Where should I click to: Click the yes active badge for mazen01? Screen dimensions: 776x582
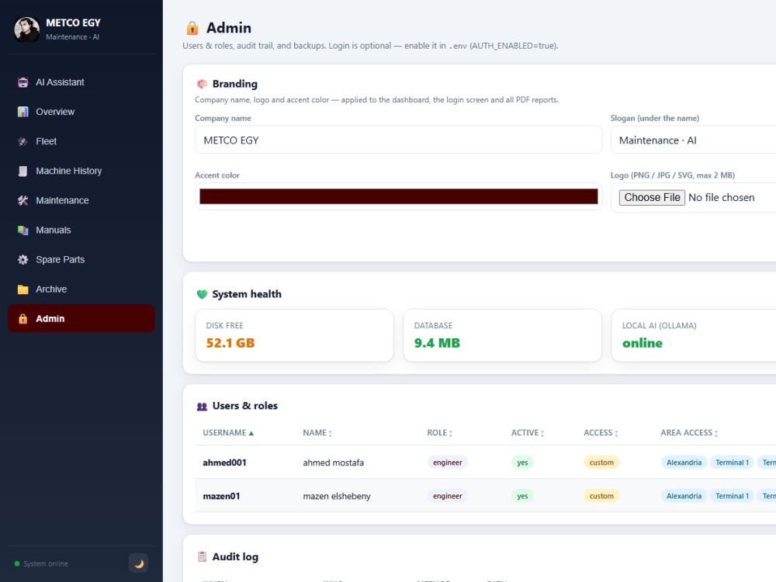click(x=522, y=497)
